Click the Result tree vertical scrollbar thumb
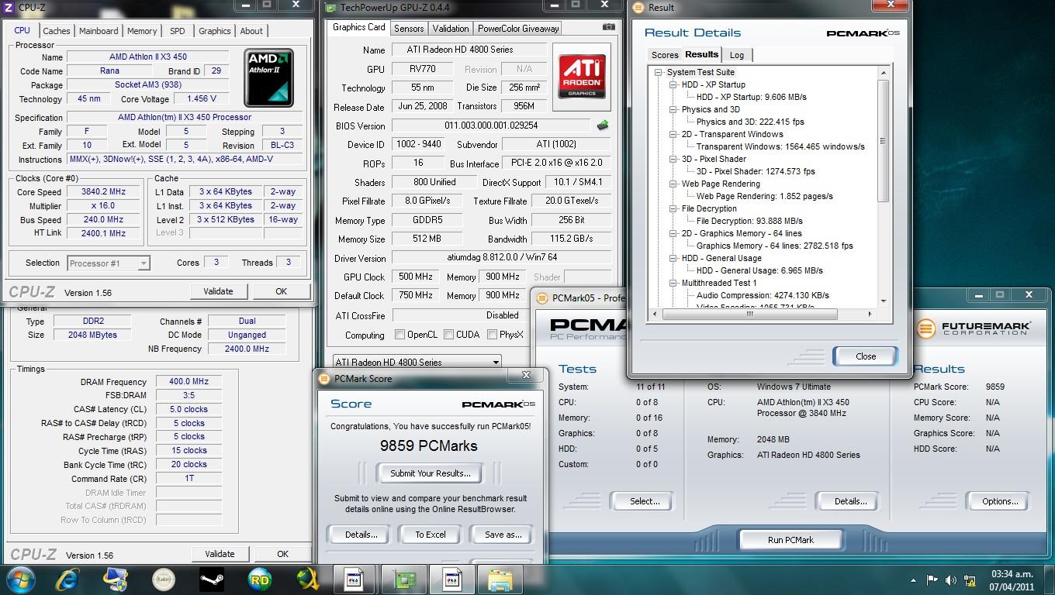Screen dimensions: 1055x595 click(883, 139)
